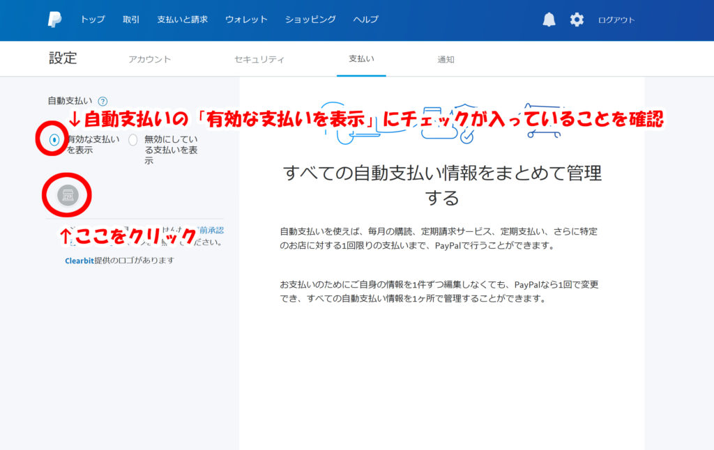Click the ログアウト button

(616, 20)
